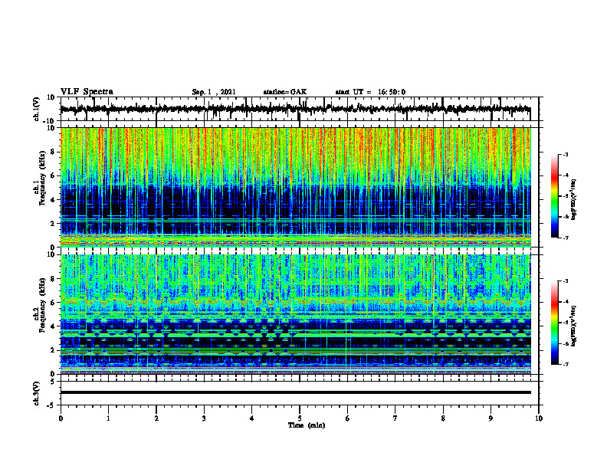Click time axis tick label "0"

[61, 418]
